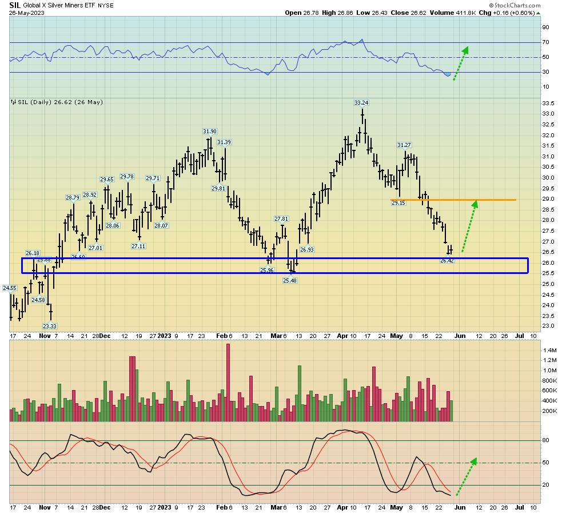This screenshot has width=566, height=513.
Task: Click the small bar icon beside SIL (Daily) legend
Action: [x=13, y=102]
